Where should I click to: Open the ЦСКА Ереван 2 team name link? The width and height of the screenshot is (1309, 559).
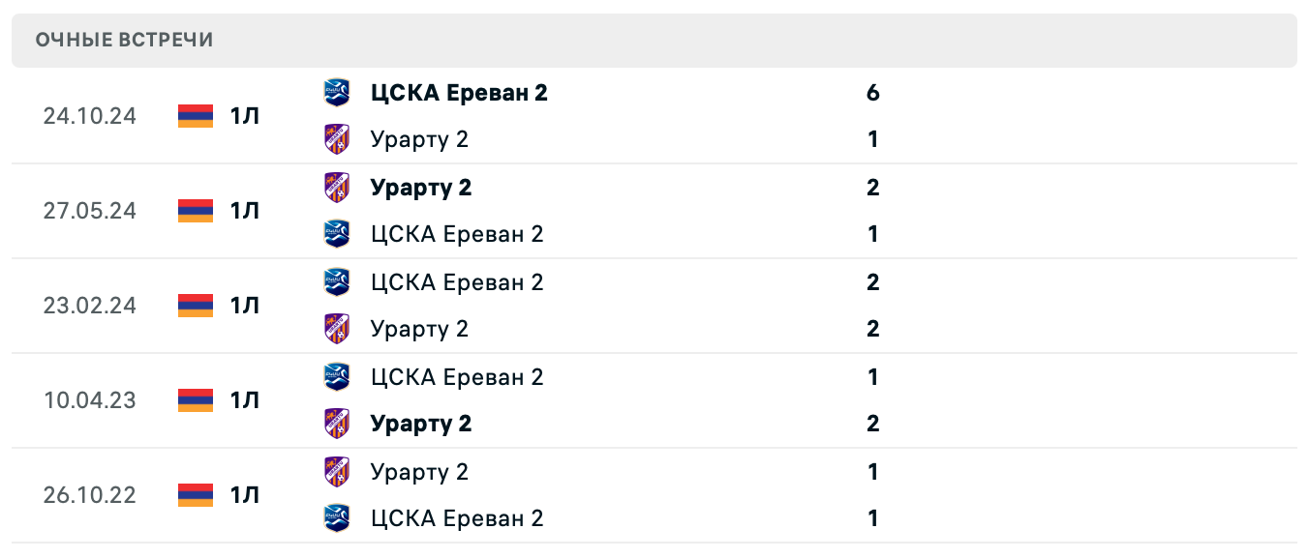457,92
